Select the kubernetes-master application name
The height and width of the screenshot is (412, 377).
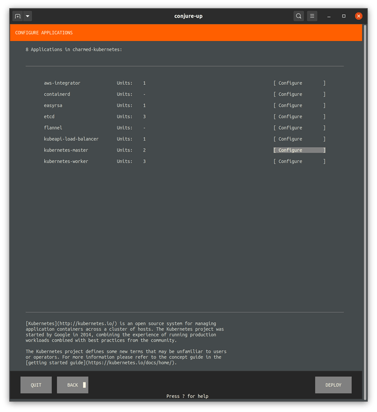66,150
